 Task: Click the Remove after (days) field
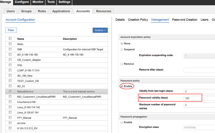point(199,70)
